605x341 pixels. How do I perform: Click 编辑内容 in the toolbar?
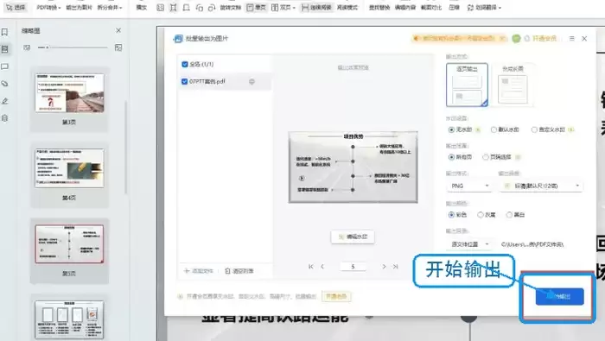click(x=405, y=7)
